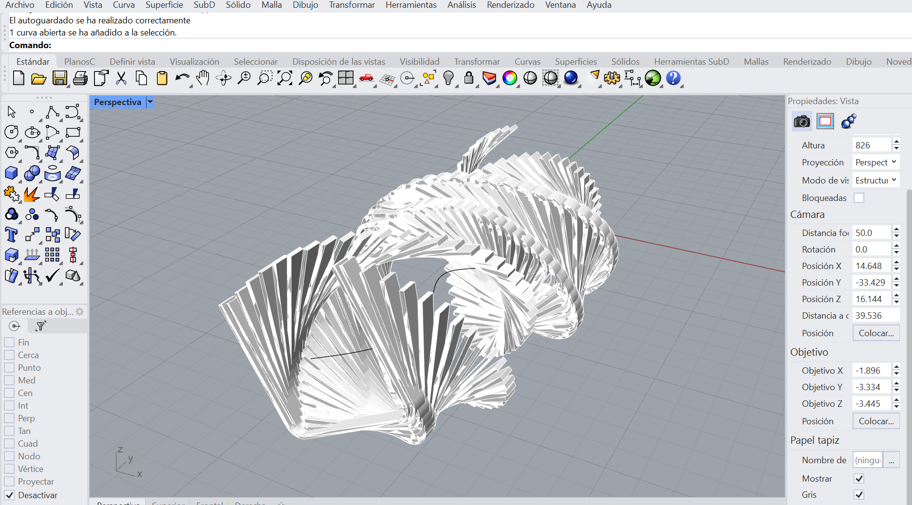Uncheck the Desactivar object snap checkbox
The width and height of the screenshot is (912, 505).
pyautogui.click(x=9, y=495)
